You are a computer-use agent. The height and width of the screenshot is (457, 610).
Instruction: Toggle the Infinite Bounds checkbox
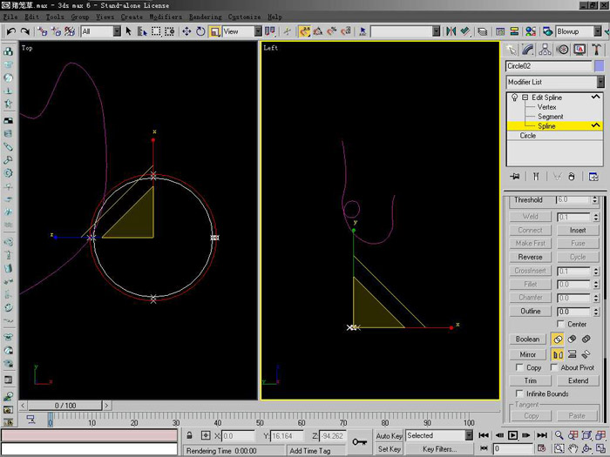[519, 393]
